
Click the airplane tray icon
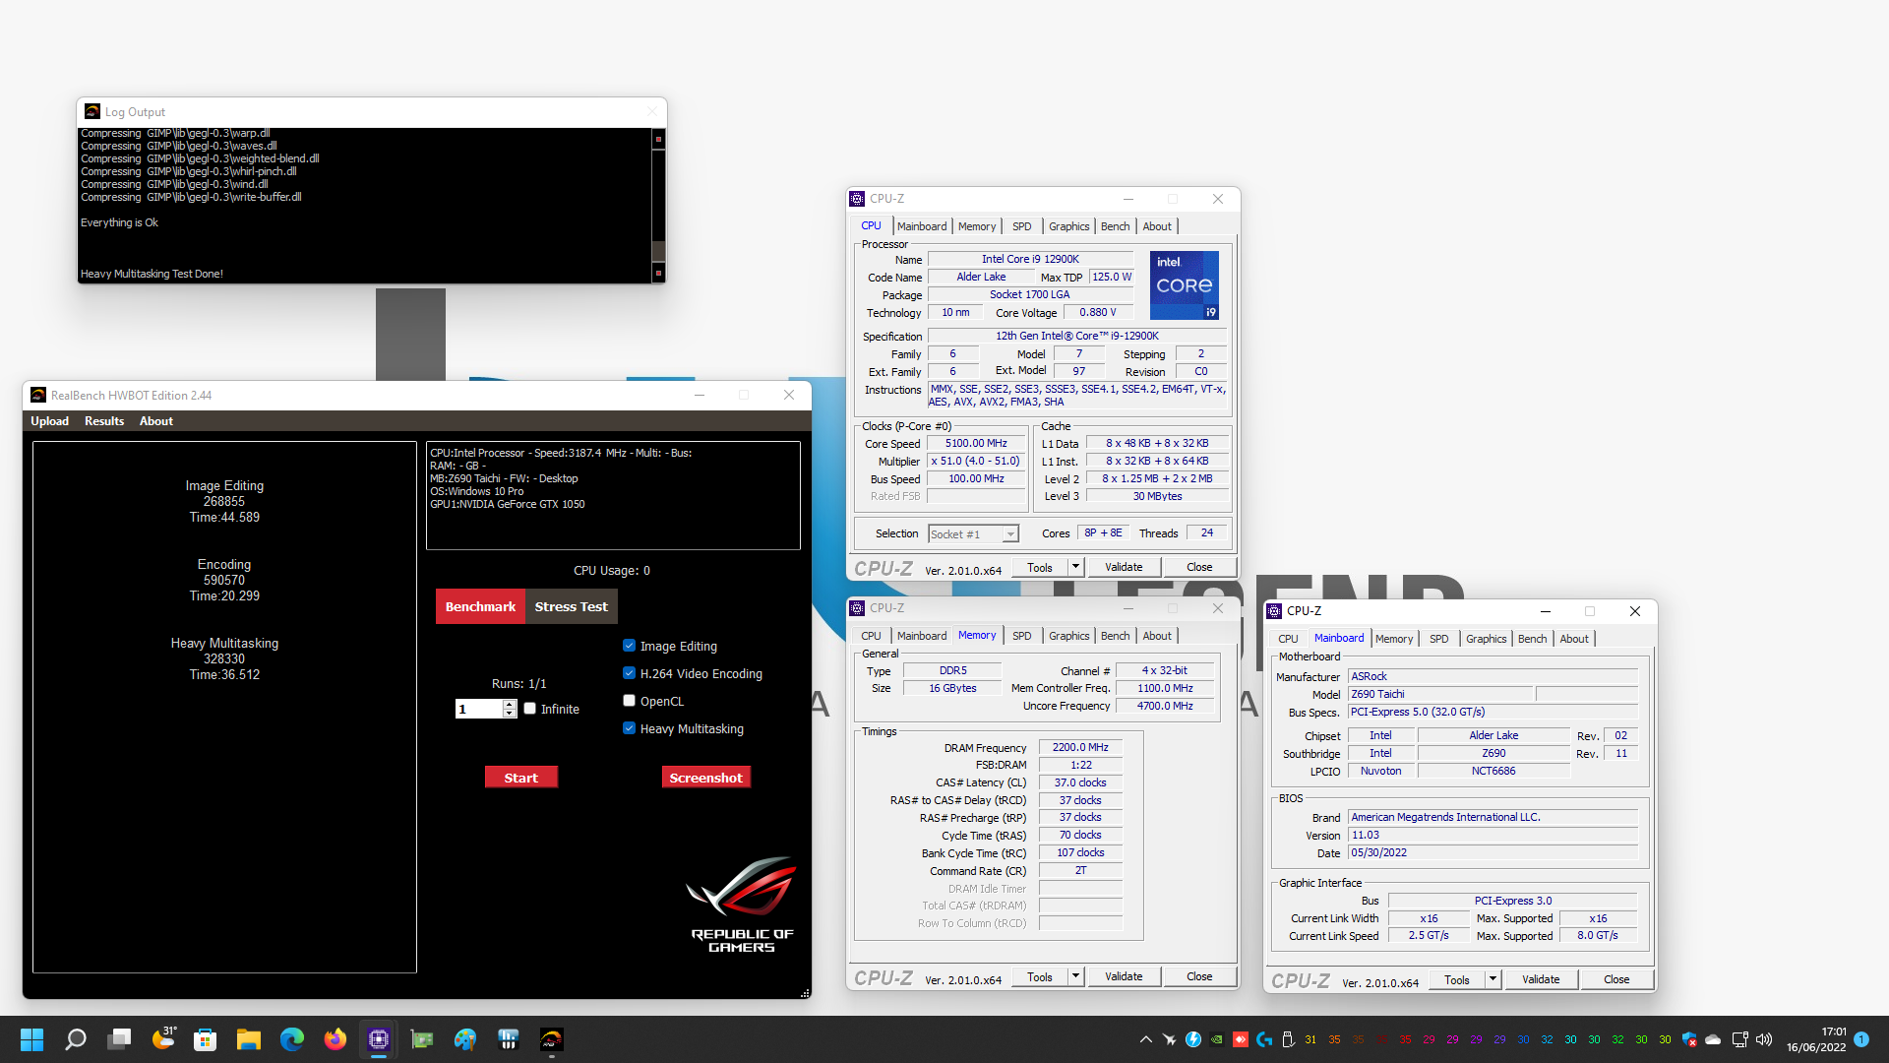click(1170, 1039)
